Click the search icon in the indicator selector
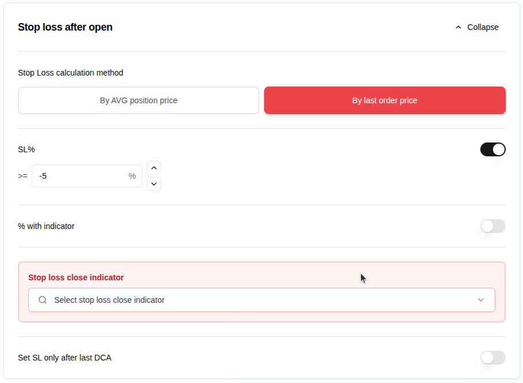The image size is (523, 383). [42, 300]
